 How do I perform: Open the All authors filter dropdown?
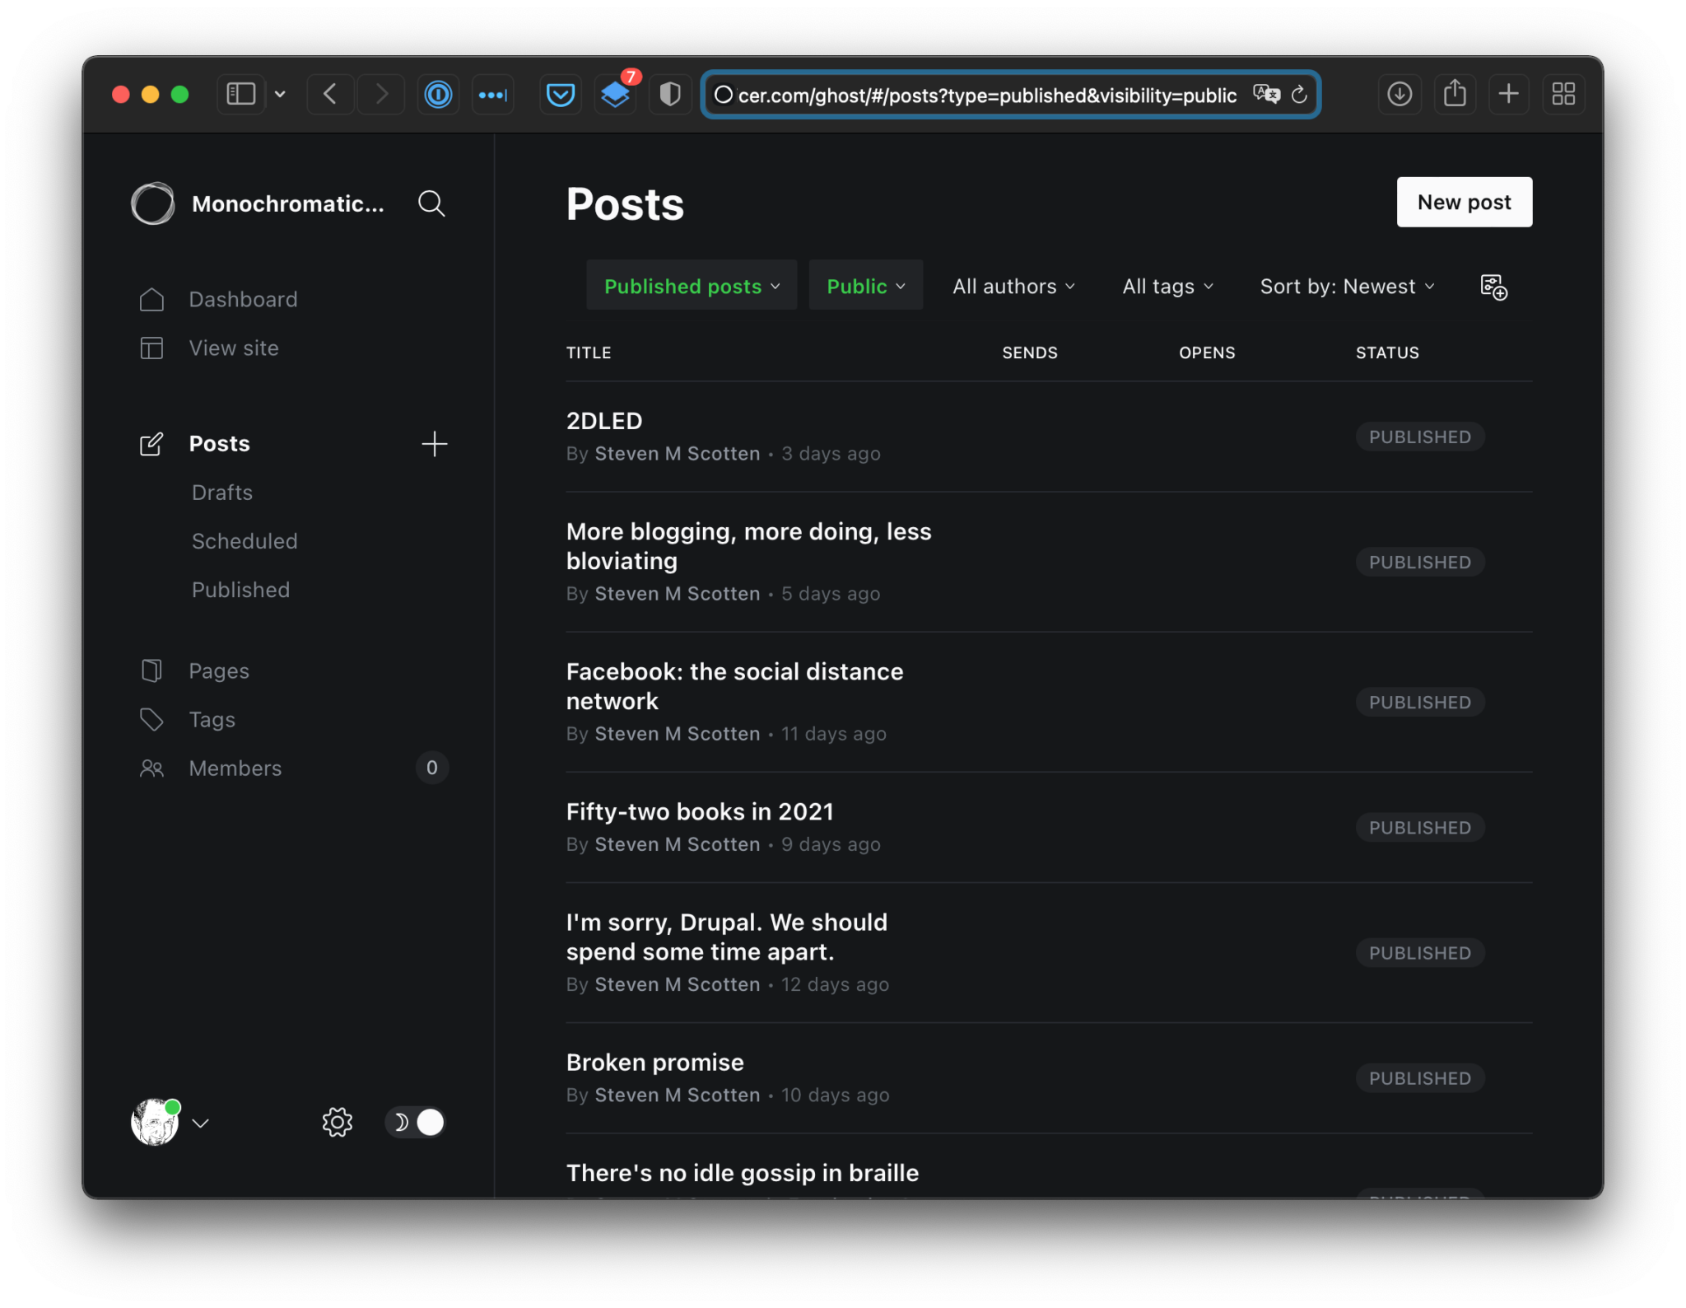click(1013, 286)
